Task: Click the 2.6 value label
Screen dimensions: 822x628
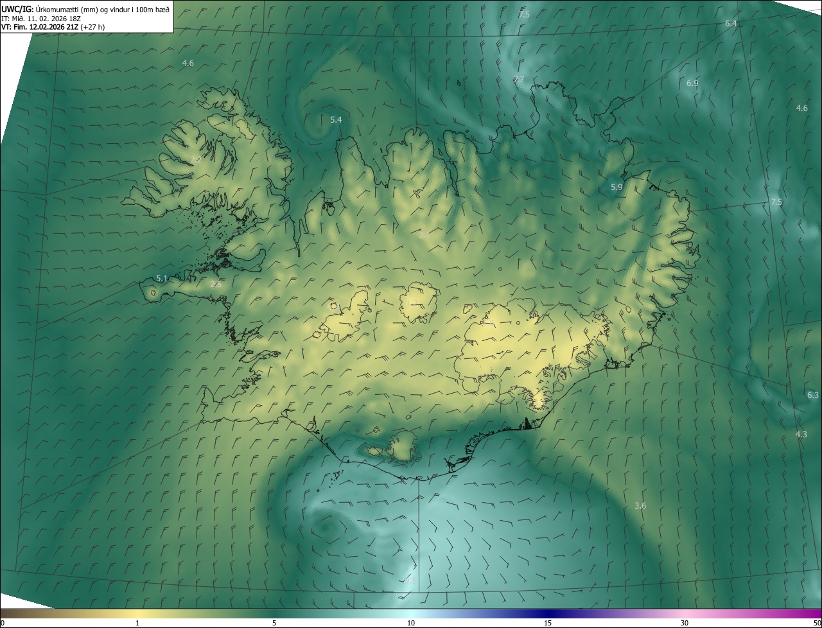Action: point(216,284)
